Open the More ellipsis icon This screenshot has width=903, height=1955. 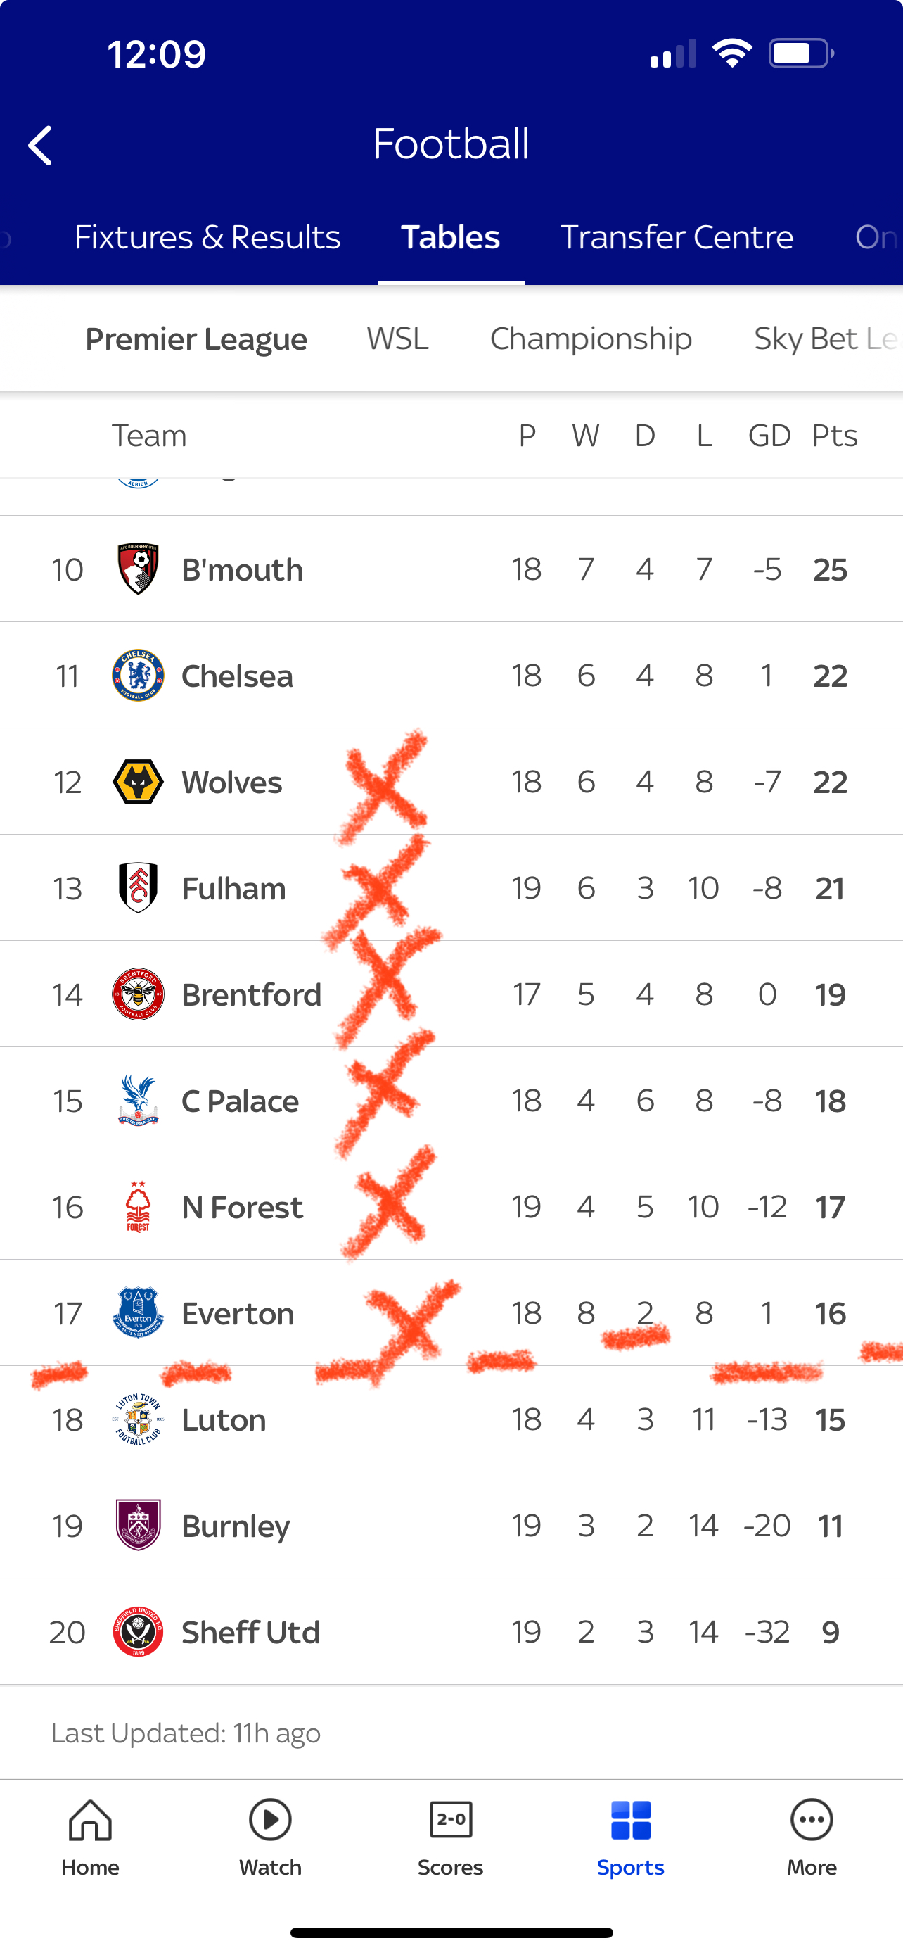pyautogui.click(x=812, y=1821)
